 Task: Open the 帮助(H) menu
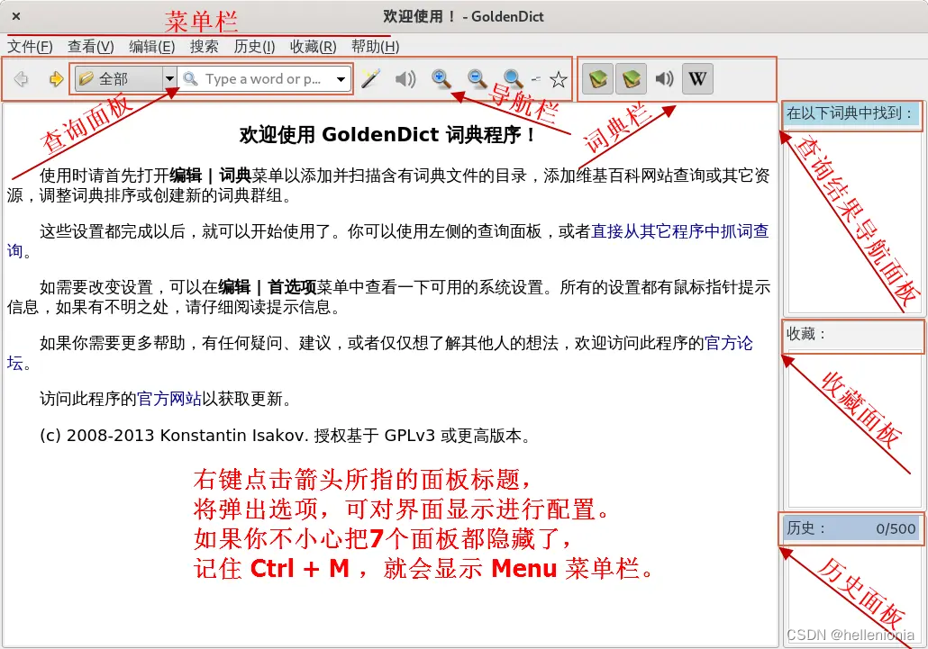(x=375, y=47)
